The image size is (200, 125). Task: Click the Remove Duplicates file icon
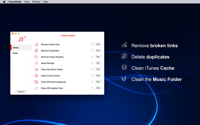[x=36, y=51]
